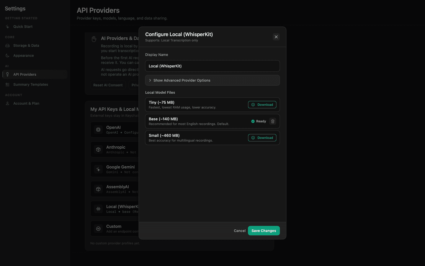
Task: Click the Save Changes button
Action: [x=264, y=231]
